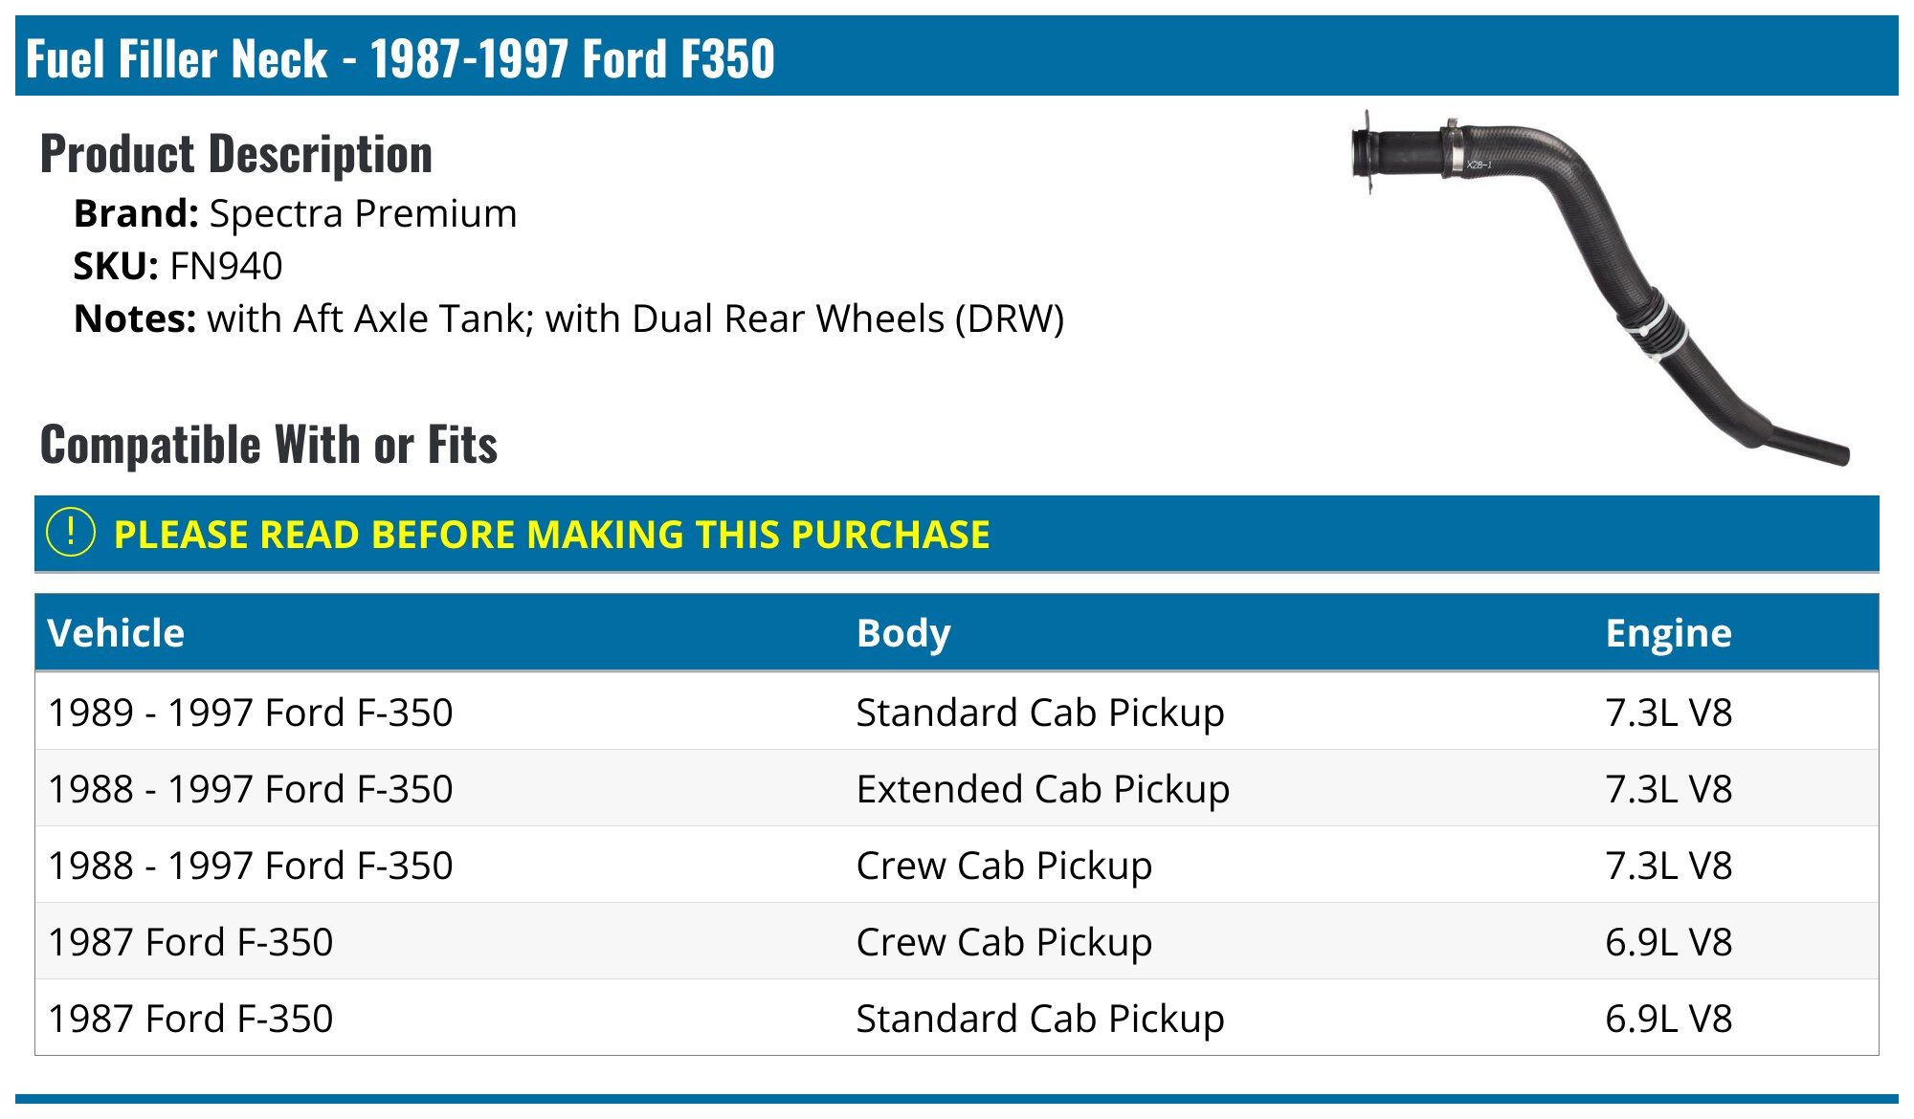Click the Body column header

[x=903, y=633]
